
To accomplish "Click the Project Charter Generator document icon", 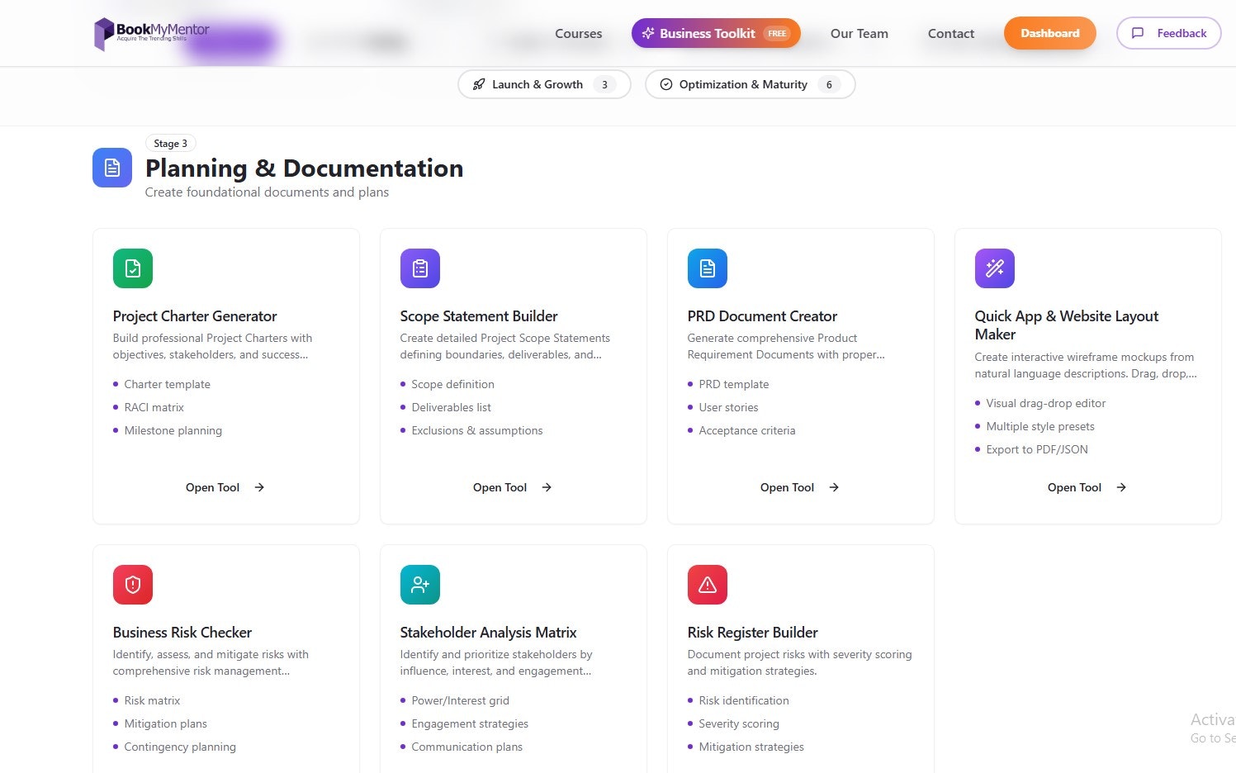I will click(132, 268).
